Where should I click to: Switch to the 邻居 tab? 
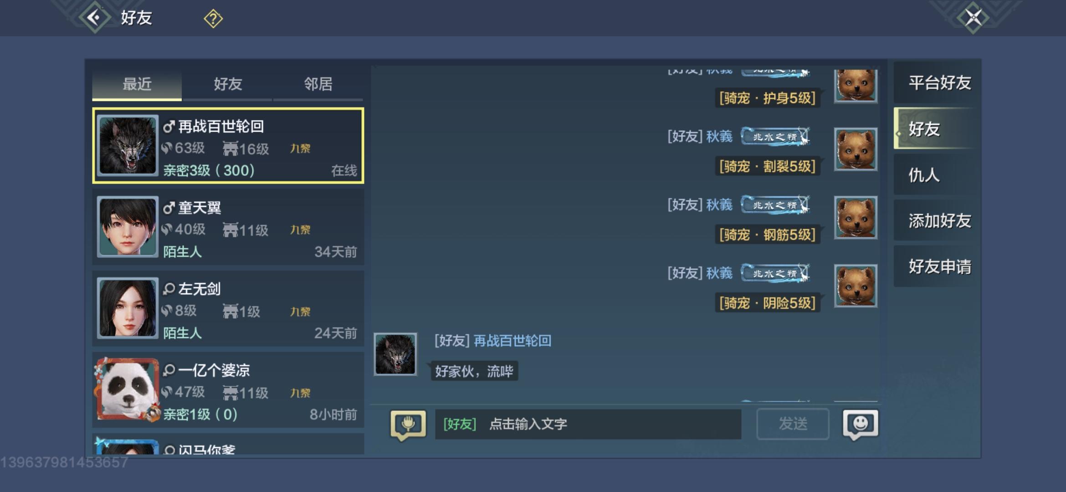pos(318,84)
